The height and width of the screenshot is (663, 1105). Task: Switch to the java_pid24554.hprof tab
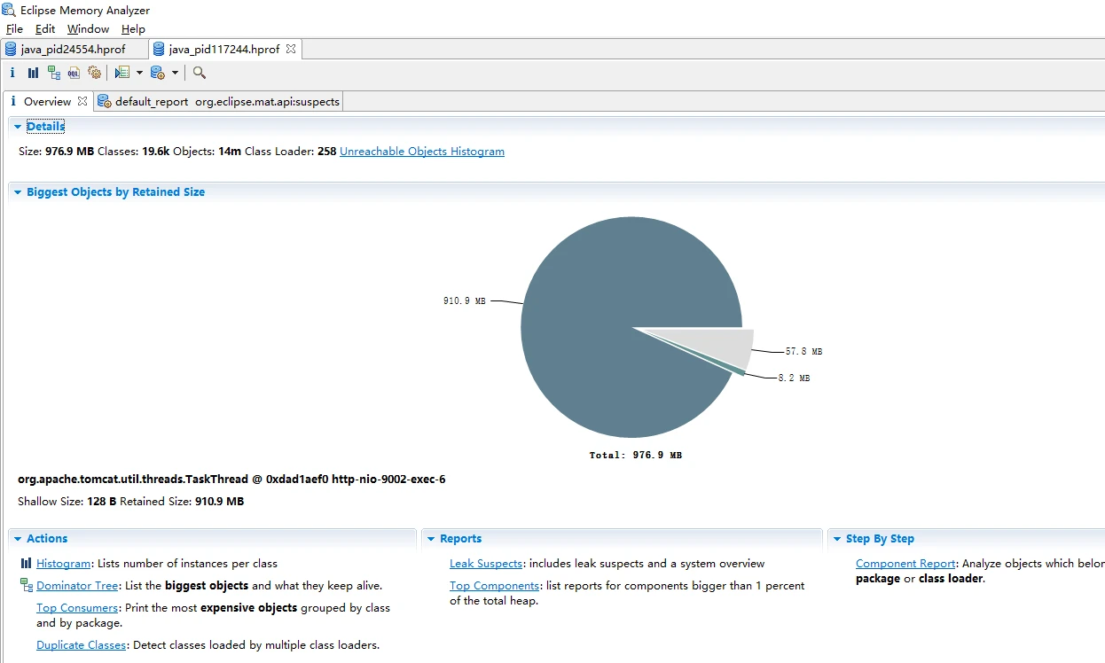[65, 50]
